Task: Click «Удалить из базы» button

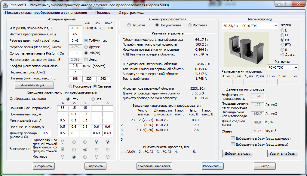Action: pos(283,154)
